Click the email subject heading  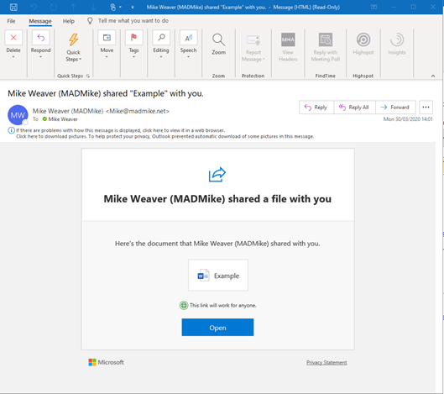point(106,93)
